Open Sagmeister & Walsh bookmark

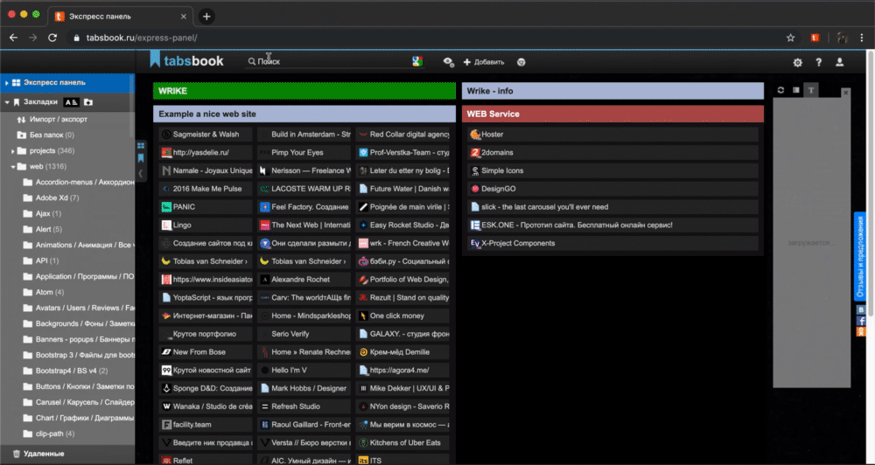tap(206, 135)
